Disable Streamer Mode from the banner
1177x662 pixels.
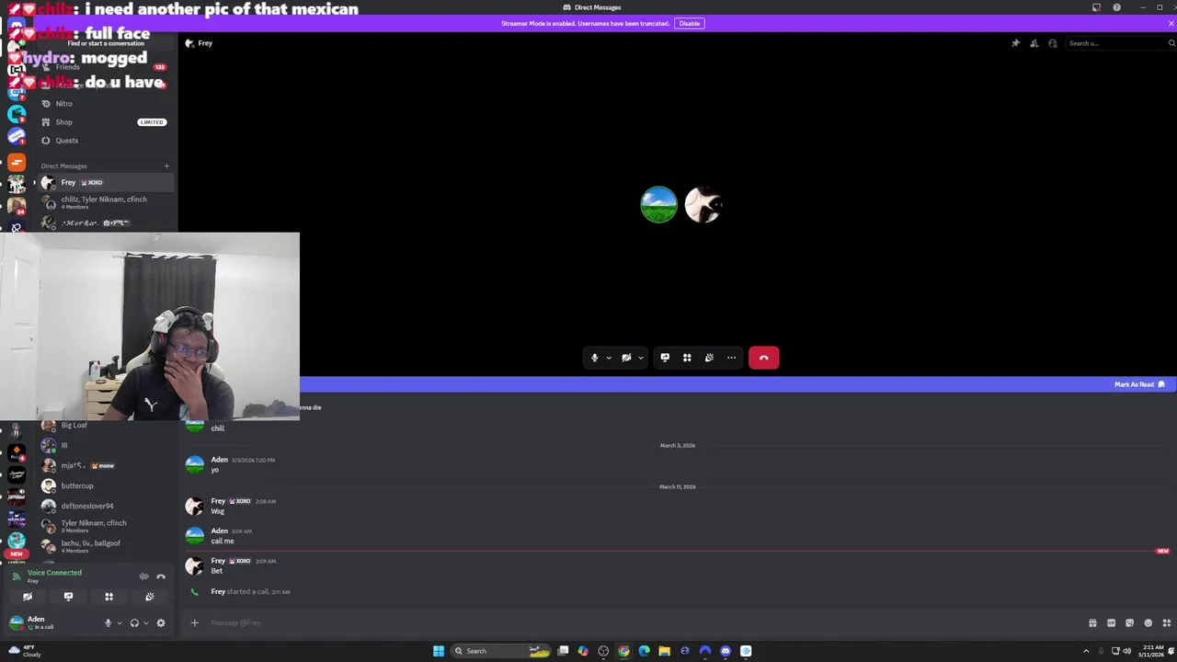pos(690,23)
